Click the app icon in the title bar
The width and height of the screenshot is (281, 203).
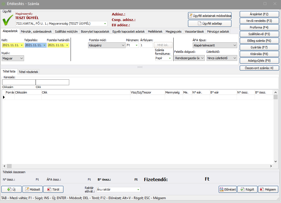click(x=3, y=4)
